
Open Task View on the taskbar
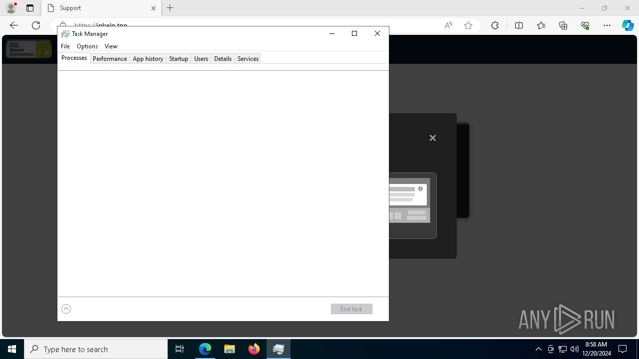click(x=180, y=349)
